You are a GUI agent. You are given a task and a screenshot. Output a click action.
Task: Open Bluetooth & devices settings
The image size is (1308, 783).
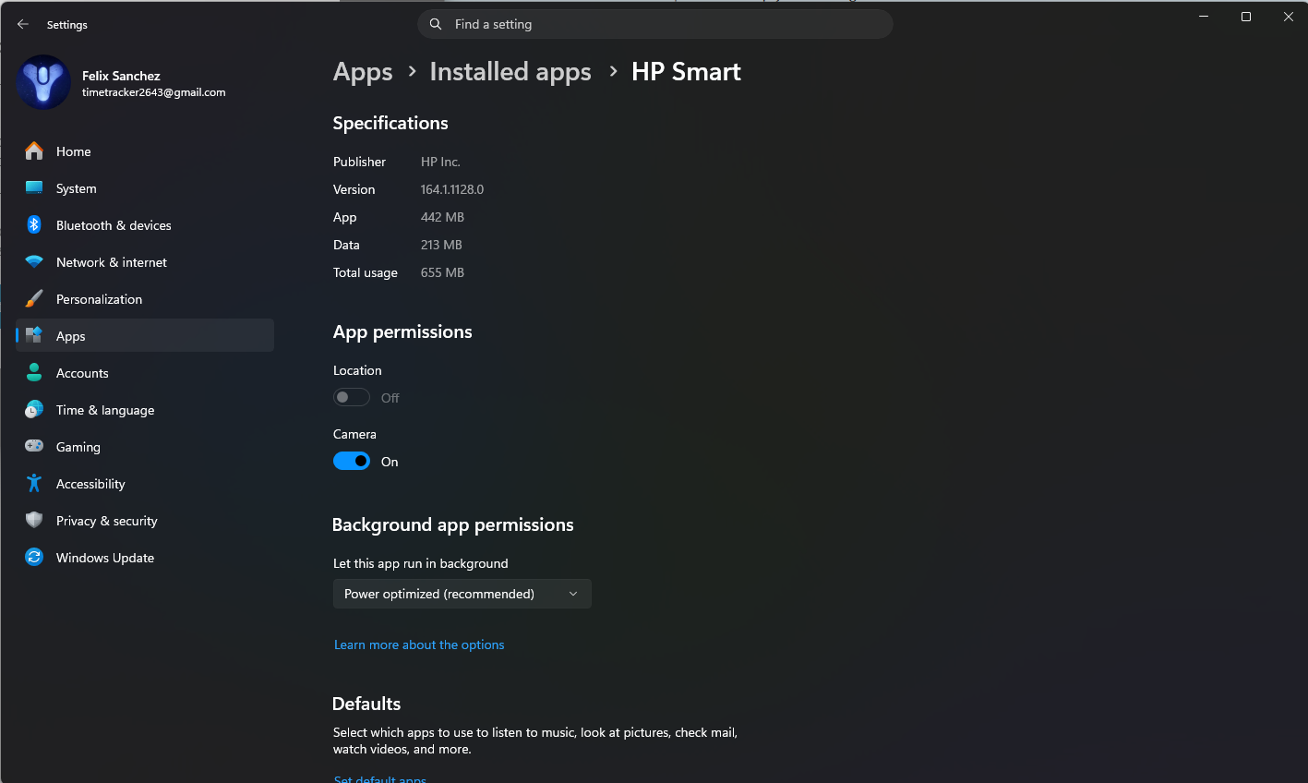(x=145, y=225)
